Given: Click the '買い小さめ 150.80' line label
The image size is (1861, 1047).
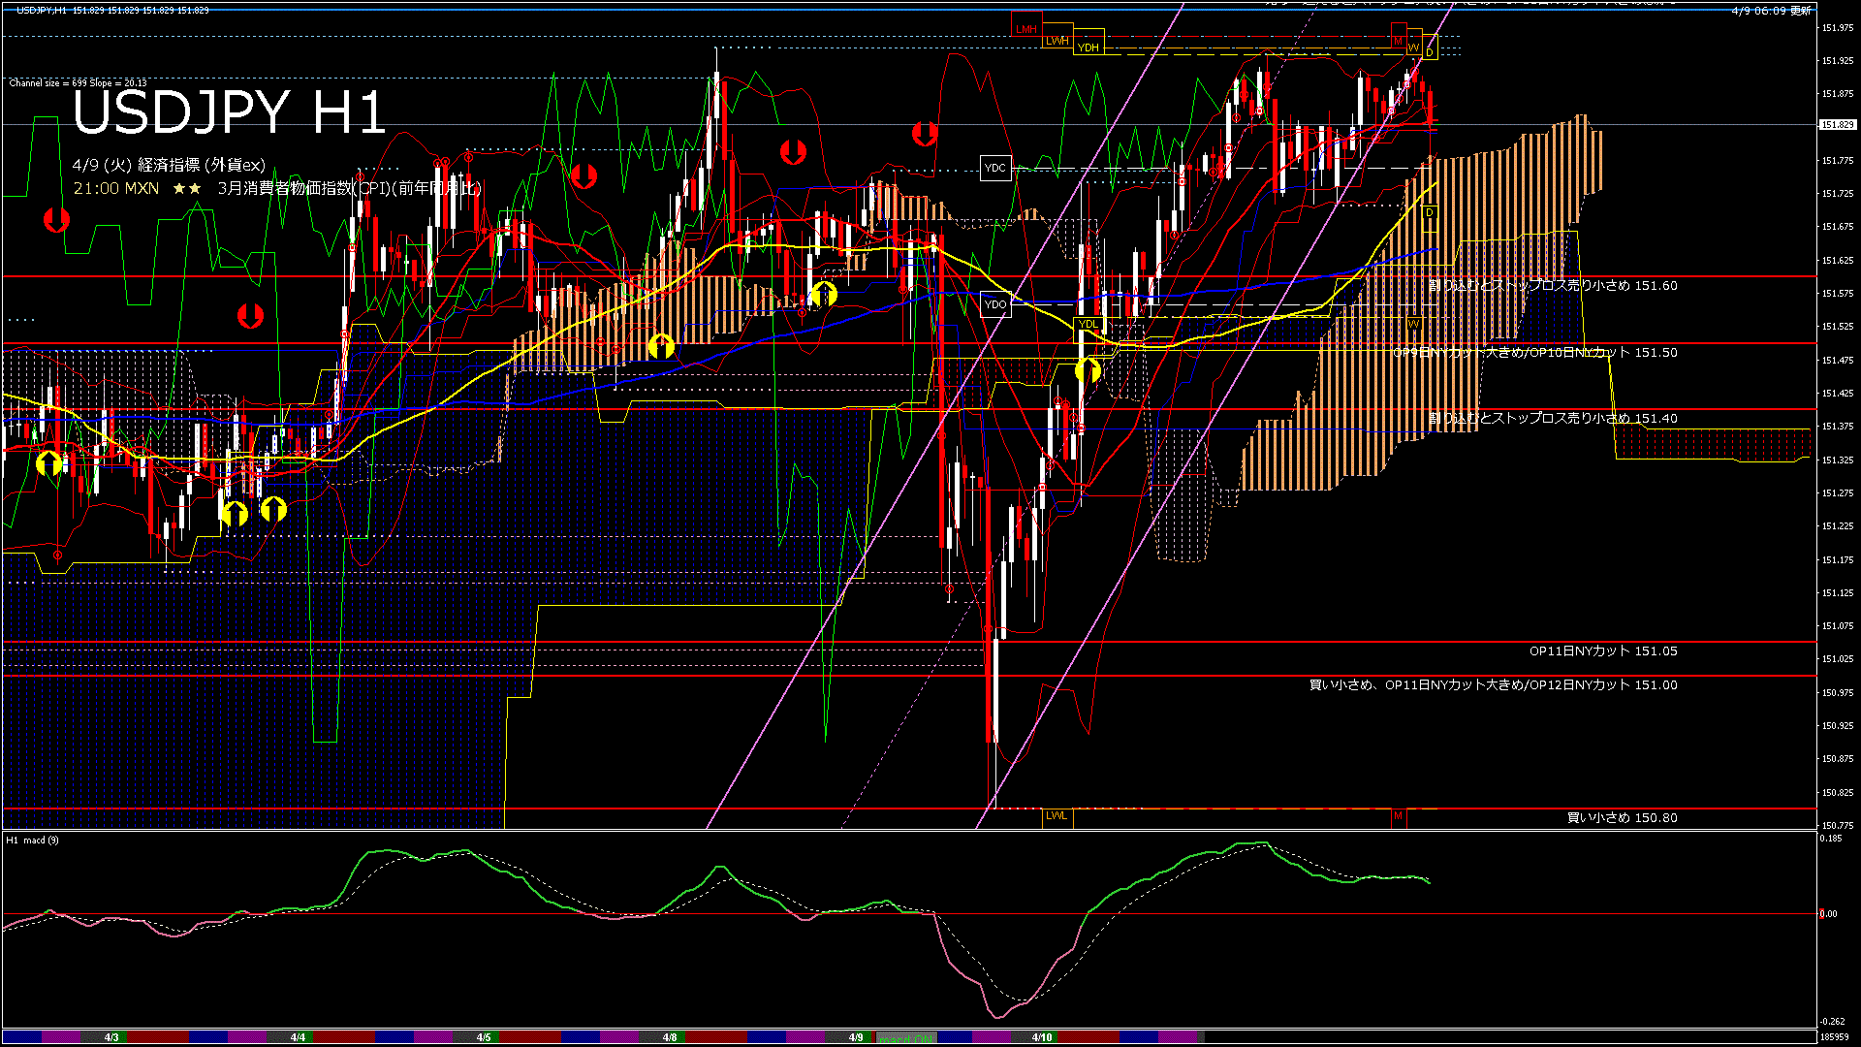Looking at the screenshot, I should coord(1623,818).
